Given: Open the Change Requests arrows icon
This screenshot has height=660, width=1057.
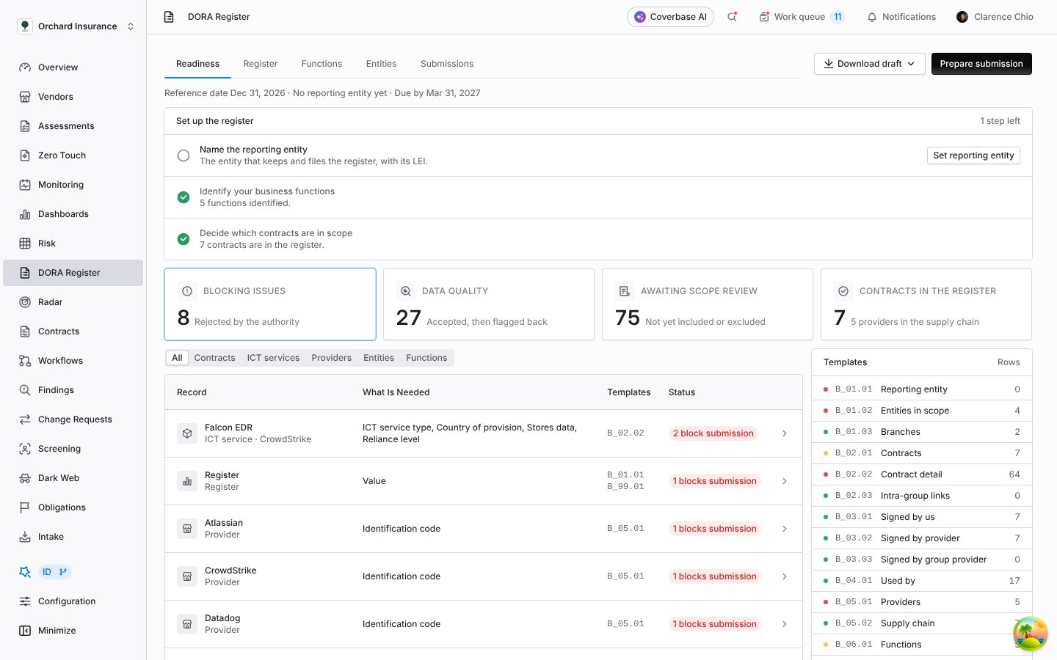Looking at the screenshot, I should coord(25,419).
